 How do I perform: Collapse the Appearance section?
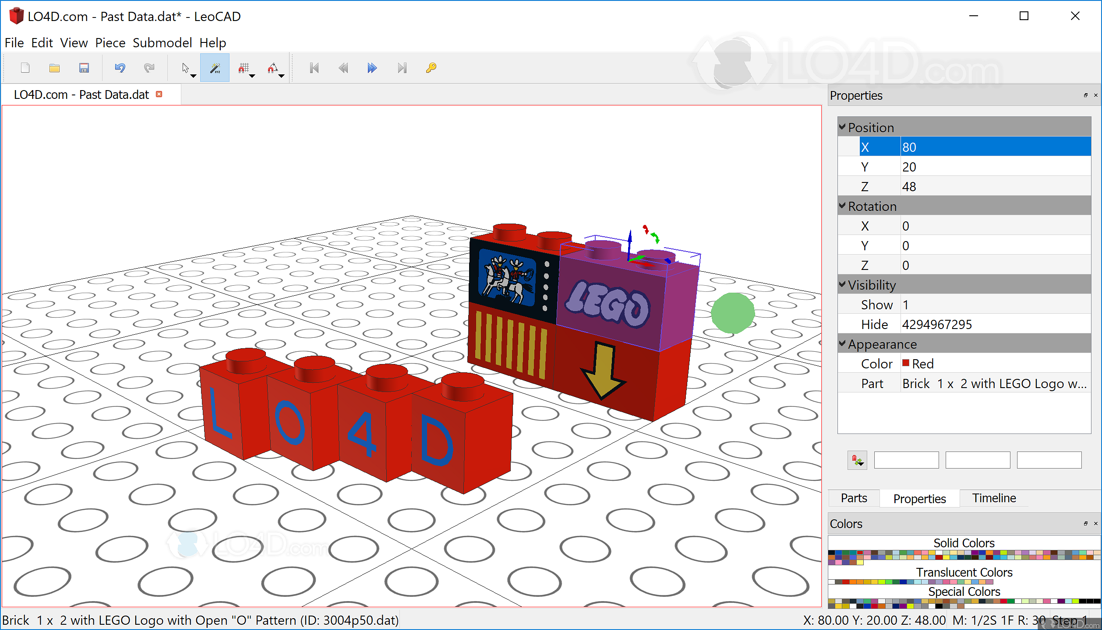point(842,344)
